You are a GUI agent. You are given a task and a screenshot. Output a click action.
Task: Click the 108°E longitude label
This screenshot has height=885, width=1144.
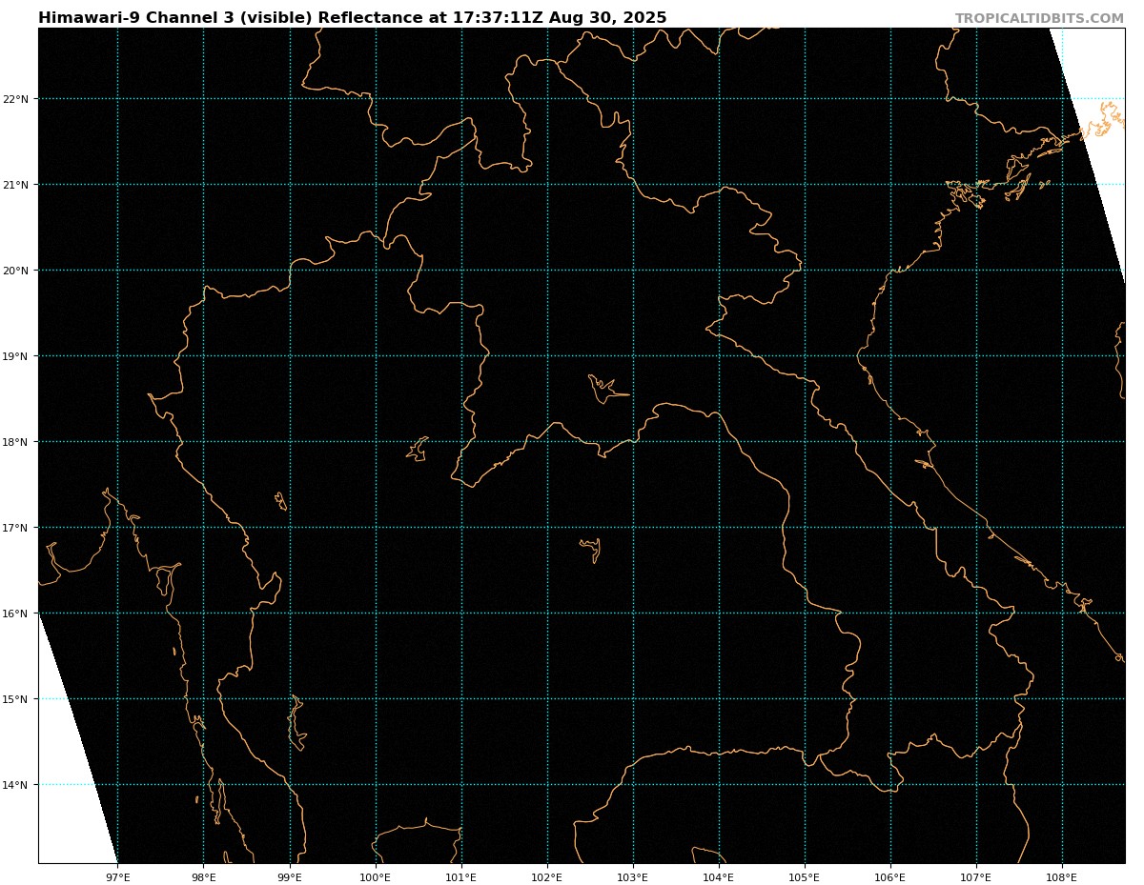click(x=1062, y=876)
